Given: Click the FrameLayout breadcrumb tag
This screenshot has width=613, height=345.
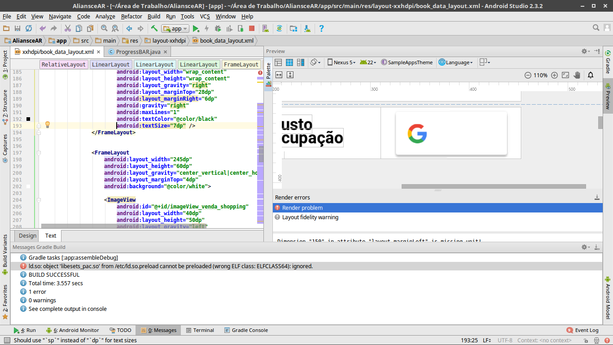Looking at the screenshot, I should [x=241, y=64].
